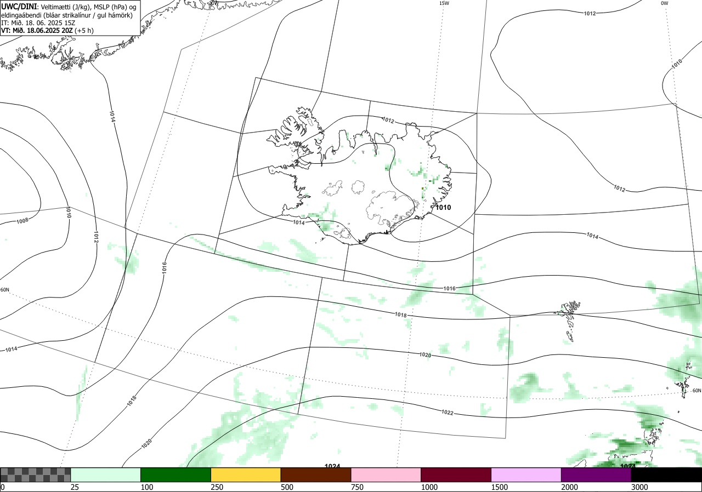Click the checkered gray 0–25 legend swatch
This screenshot has height=492, width=702.
tap(36, 474)
